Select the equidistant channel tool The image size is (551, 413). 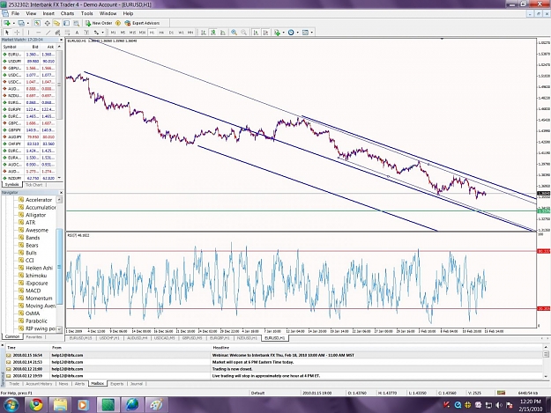pos(58,33)
